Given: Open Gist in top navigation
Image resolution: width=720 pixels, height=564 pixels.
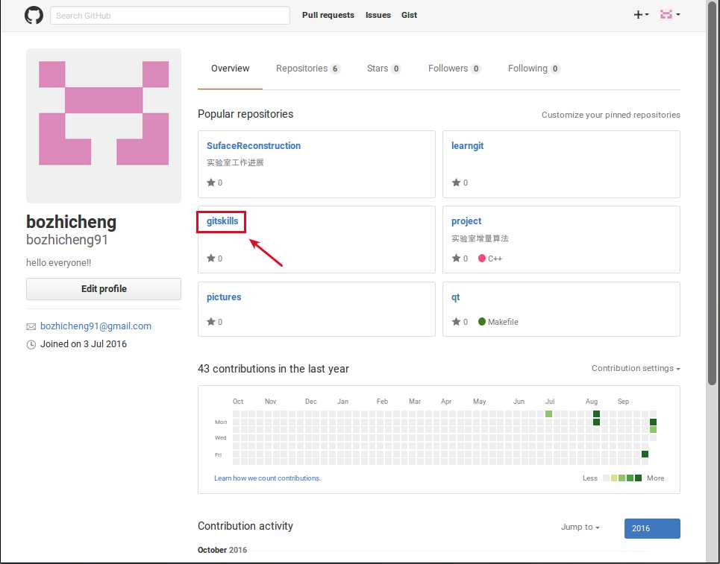Looking at the screenshot, I should pos(409,15).
